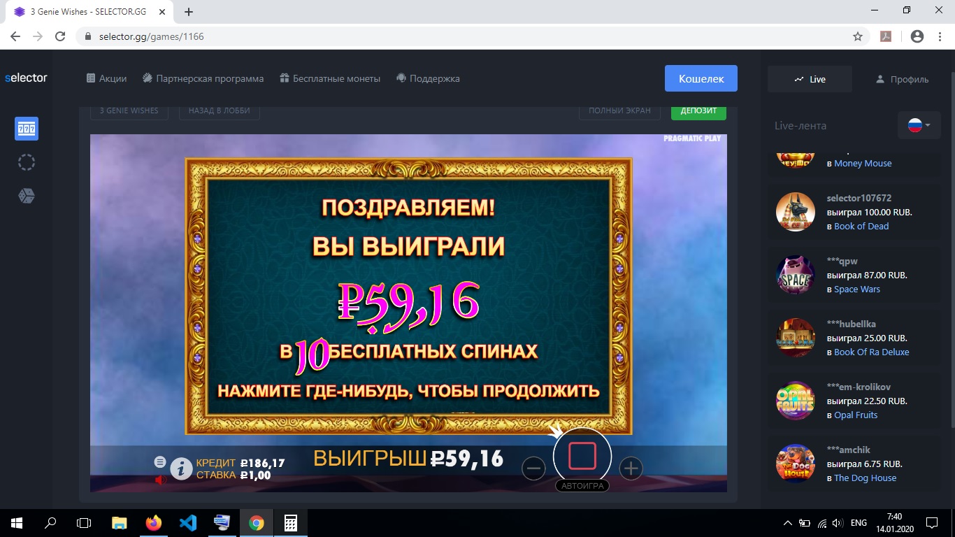
Task: Open the cube sidebar section
Action: pos(27,196)
